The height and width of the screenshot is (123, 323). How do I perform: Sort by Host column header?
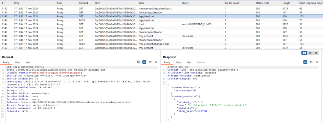tap(116, 3)
